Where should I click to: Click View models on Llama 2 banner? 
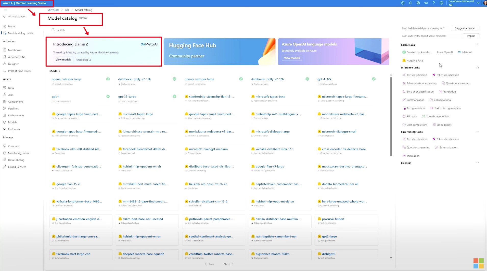tap(63, 60)
